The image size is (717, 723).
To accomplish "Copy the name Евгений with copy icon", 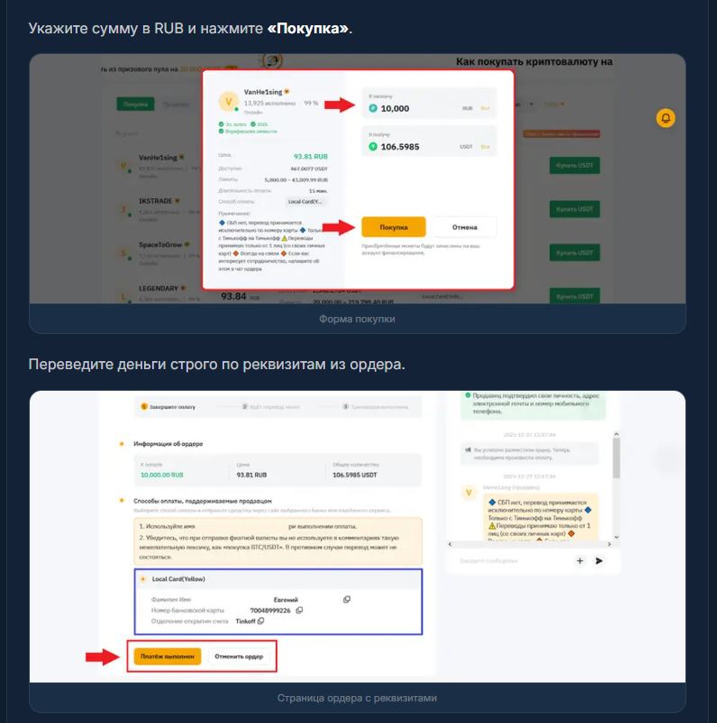I will [347, 600].
